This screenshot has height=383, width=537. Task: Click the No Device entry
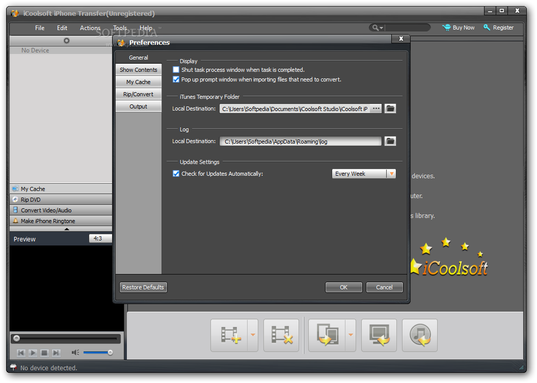[61, 50]
